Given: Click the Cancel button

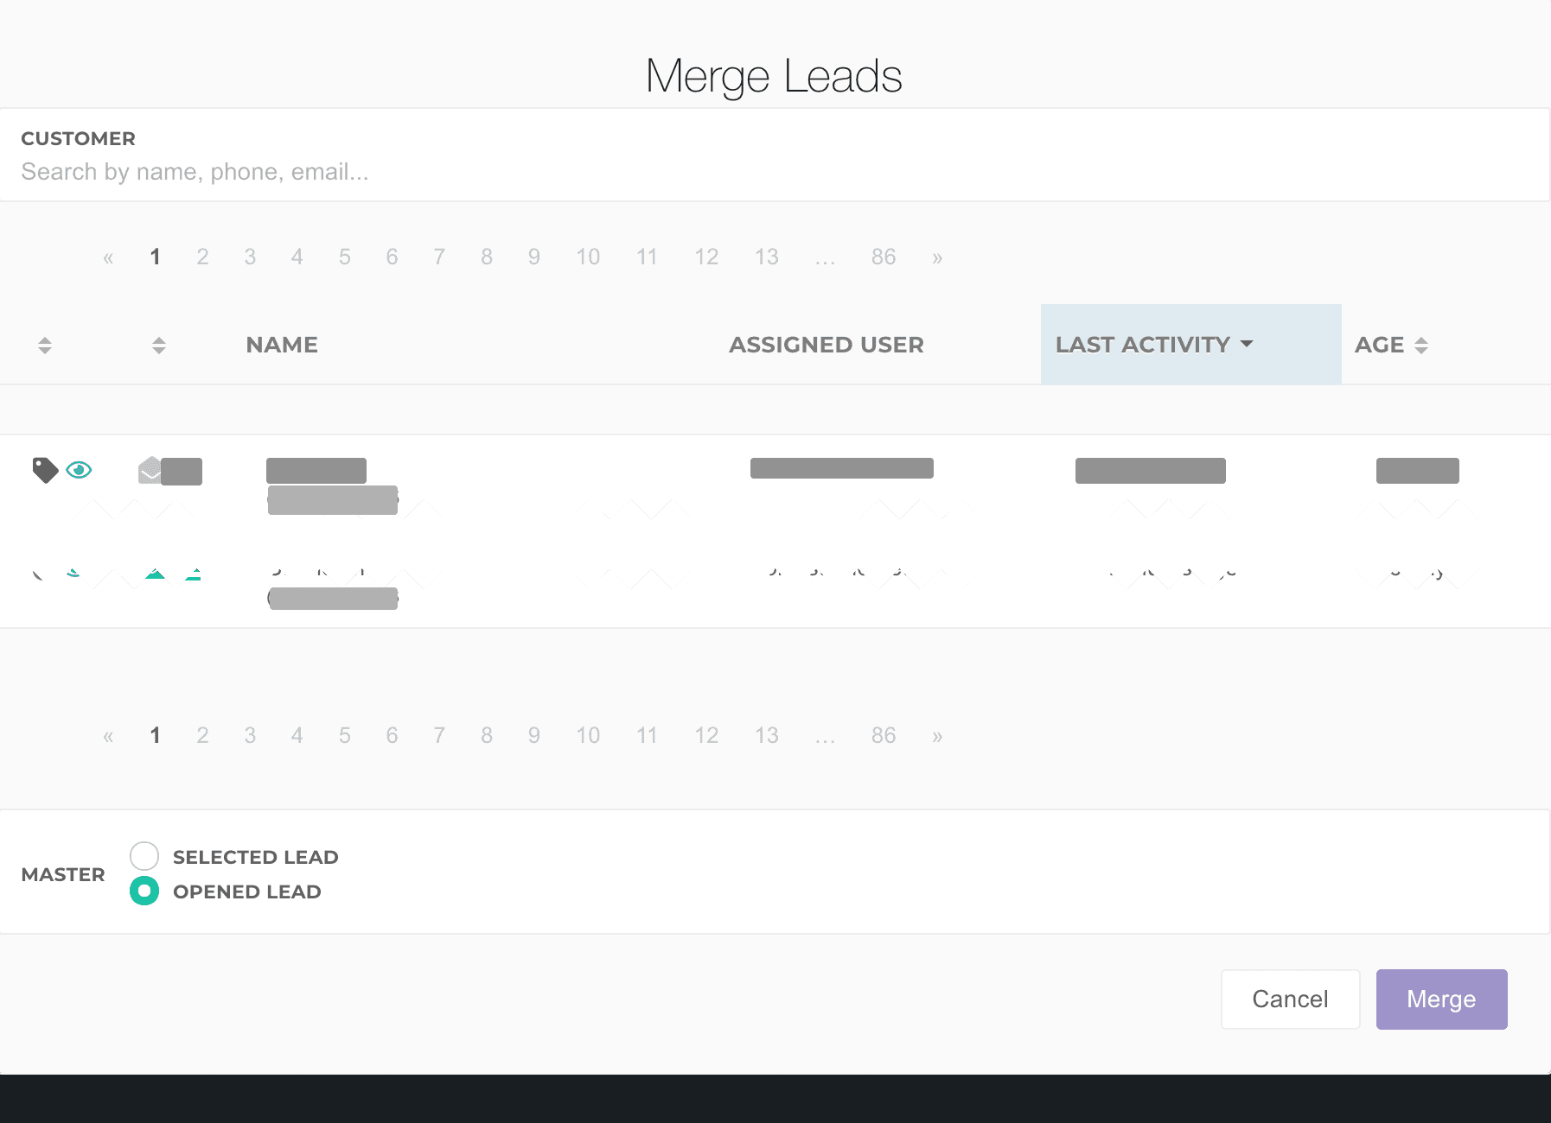Looking at the screenshot, I should click(1290, 999).
